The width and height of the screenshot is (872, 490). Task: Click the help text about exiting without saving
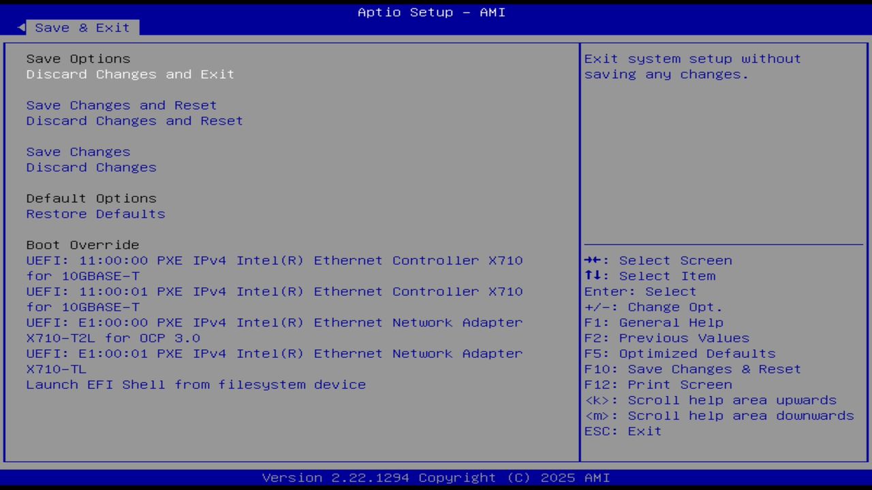[692, 66]
